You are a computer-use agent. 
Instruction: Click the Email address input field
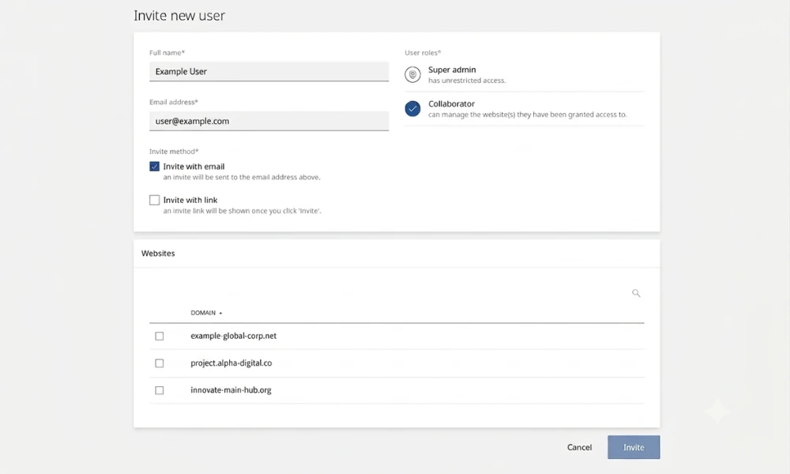(269, 121)
